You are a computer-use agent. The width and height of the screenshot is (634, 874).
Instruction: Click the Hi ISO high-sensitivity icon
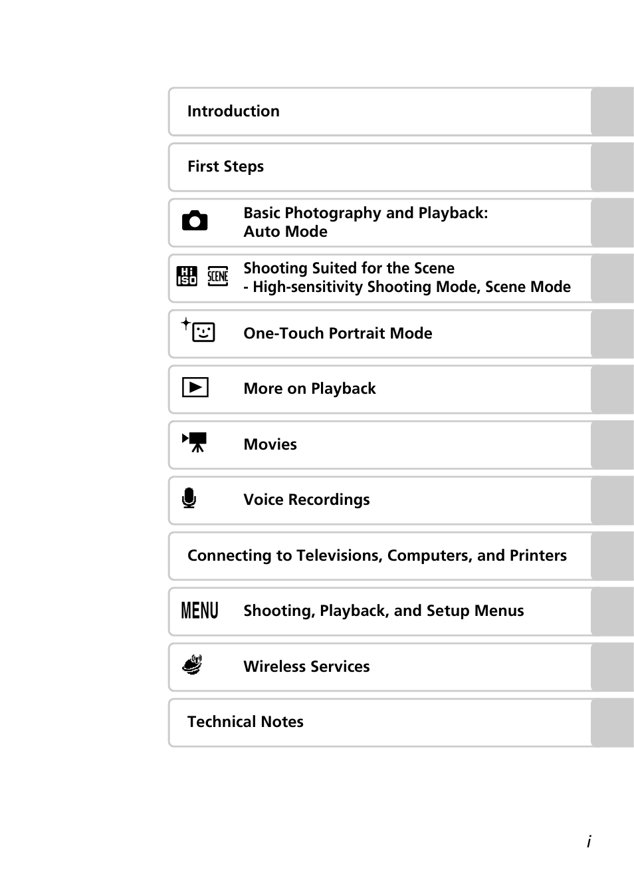pos(187,276)
